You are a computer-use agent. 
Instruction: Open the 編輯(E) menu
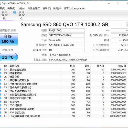[11, 8]
